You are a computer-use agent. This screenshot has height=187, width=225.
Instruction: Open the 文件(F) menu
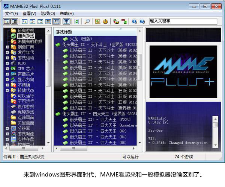[11, 14]
